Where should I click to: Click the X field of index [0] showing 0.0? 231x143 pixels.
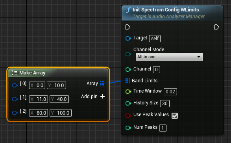pos(37,85)
